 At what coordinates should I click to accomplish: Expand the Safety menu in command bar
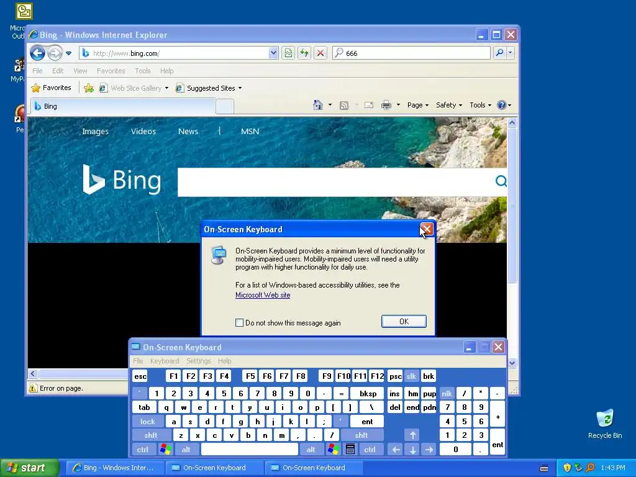pyautogui.click(x=449, y=105)
